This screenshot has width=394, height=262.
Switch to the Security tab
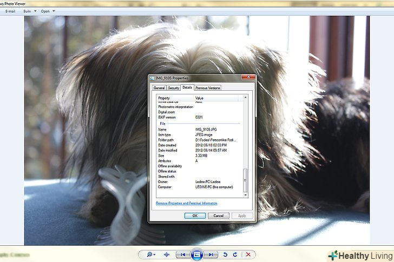173,88
